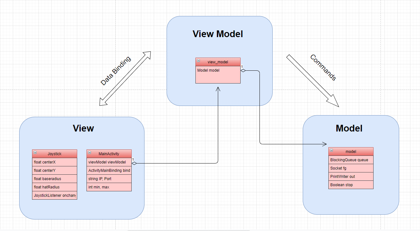The image size is (420, 231).
Task: Click the aggregation diamond next to MainActivity
Action: point(134,163)
